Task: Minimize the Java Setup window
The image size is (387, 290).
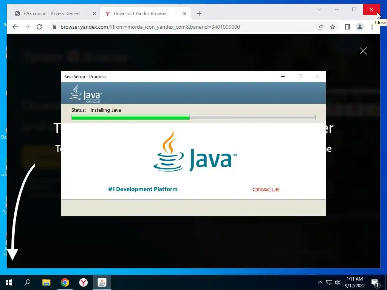Action: pos(283,76)
